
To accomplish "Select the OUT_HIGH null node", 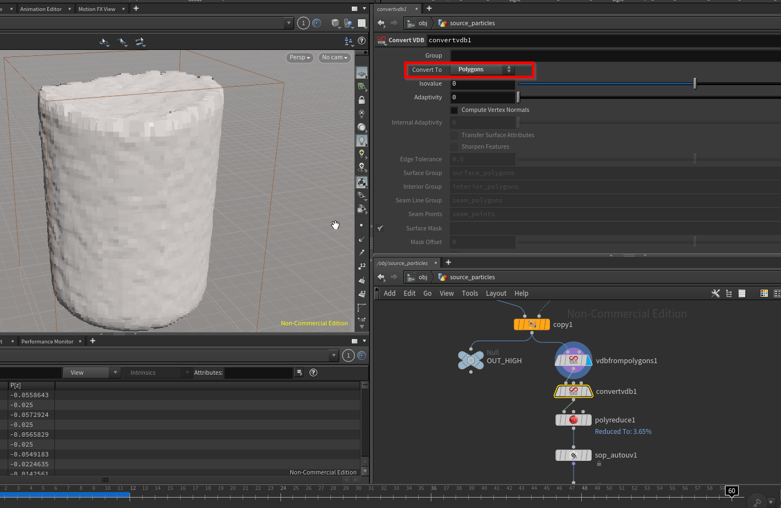I will 471,360.
